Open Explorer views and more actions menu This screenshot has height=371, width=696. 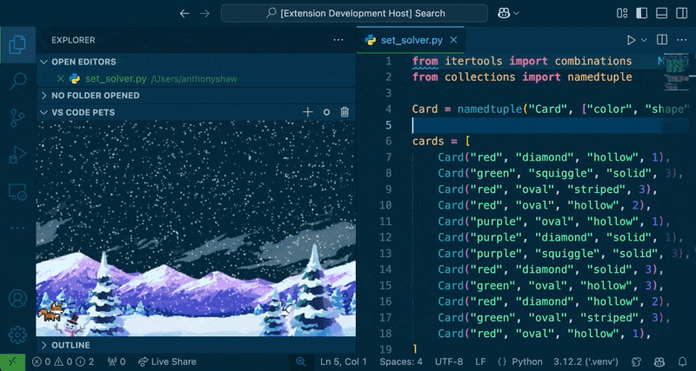point(338,40)
